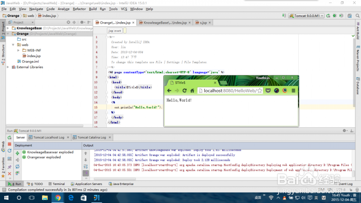This screenshot has width=361, height=203.
Task: Open the Database side panel
Action: point(358,86)
